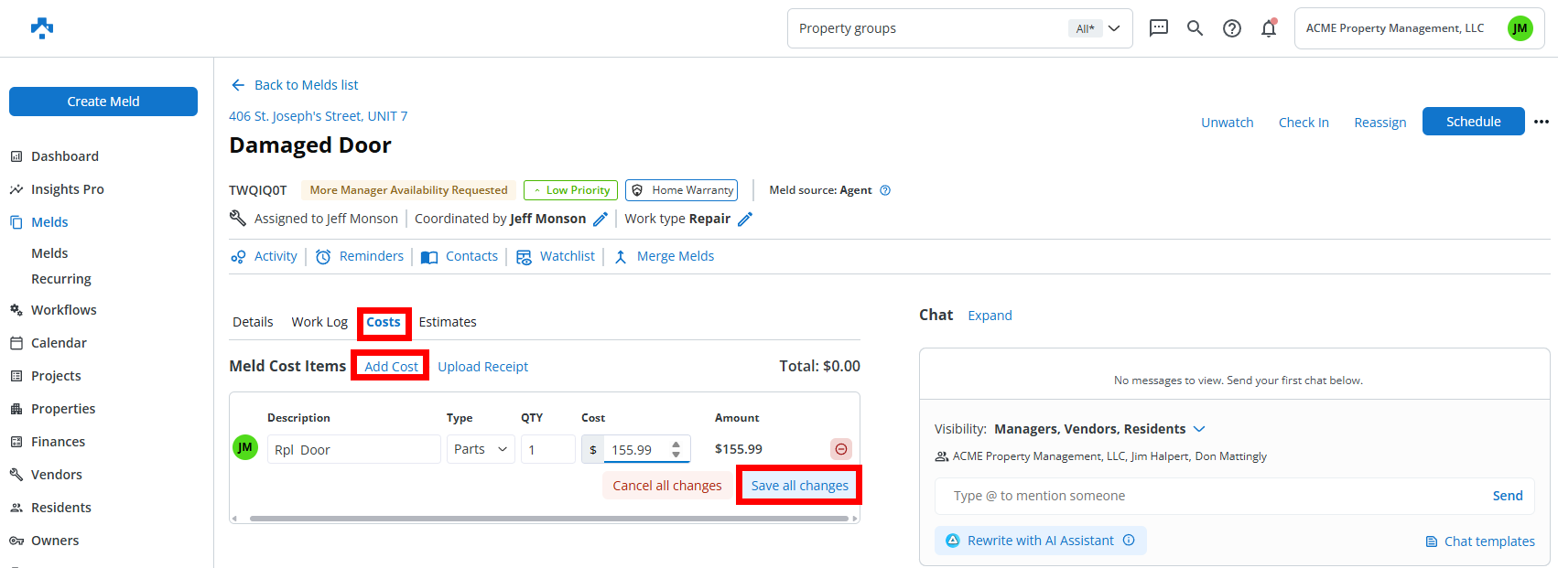This screenshot has height=568, width=1558.
Task: Click Meld source info icon
Action: tap(885, 190)
